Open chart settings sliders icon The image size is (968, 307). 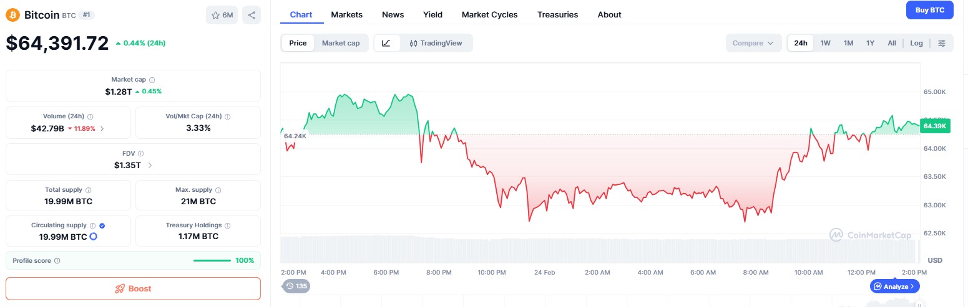[x=942, y=43]
